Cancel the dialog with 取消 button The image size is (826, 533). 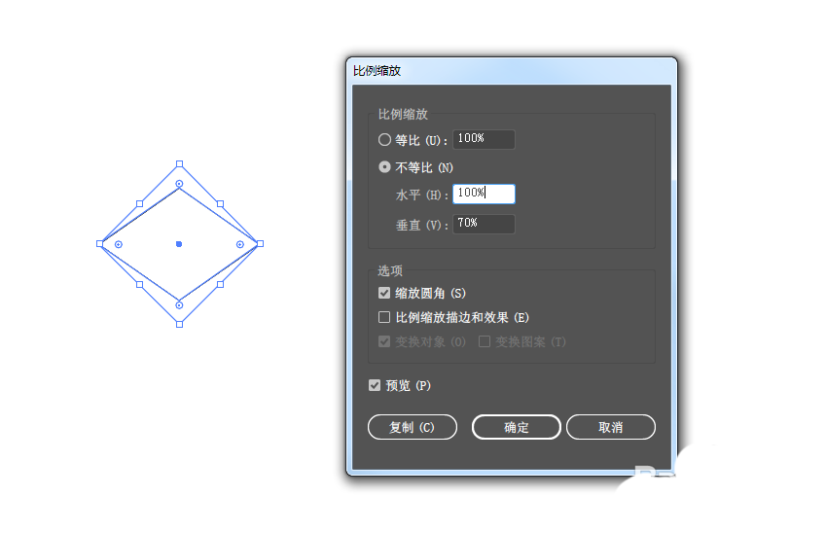tap(611, 427)
